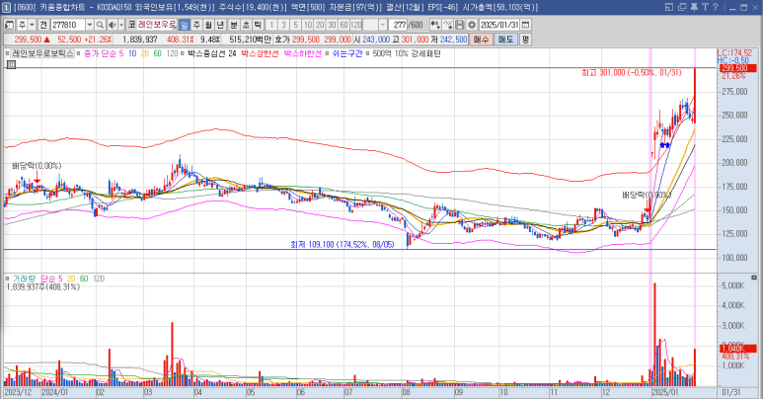The height and width of the screenshot is (399, 763).
Task: Click the speaker sound icon in toolbar
Action: point(112,25)
